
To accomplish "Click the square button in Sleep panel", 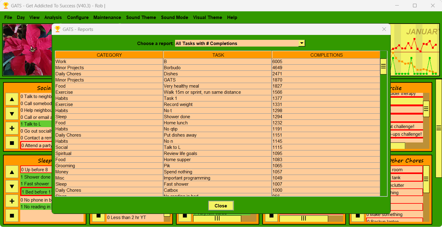I will tap(12, 216).
